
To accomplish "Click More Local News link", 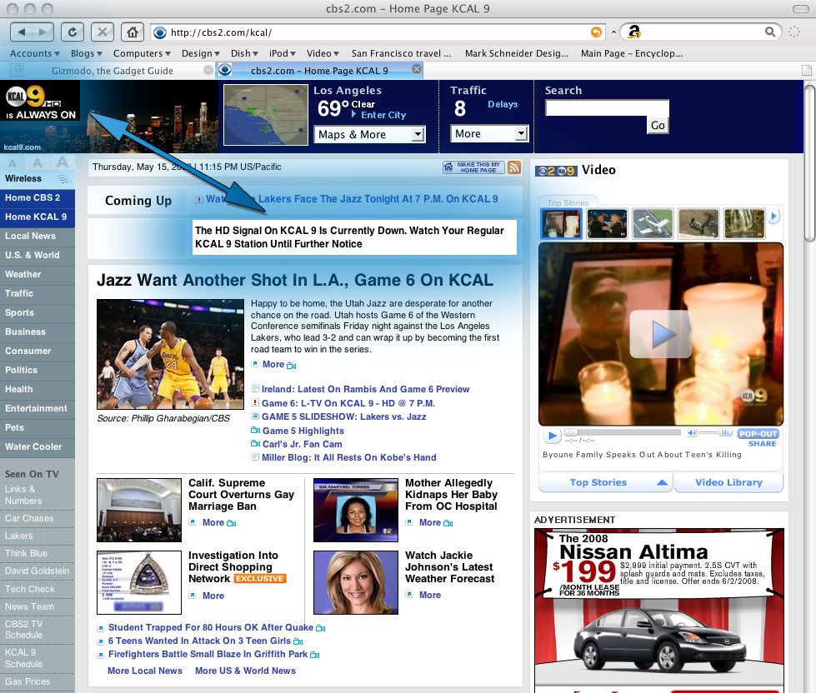I will point(145,671).
